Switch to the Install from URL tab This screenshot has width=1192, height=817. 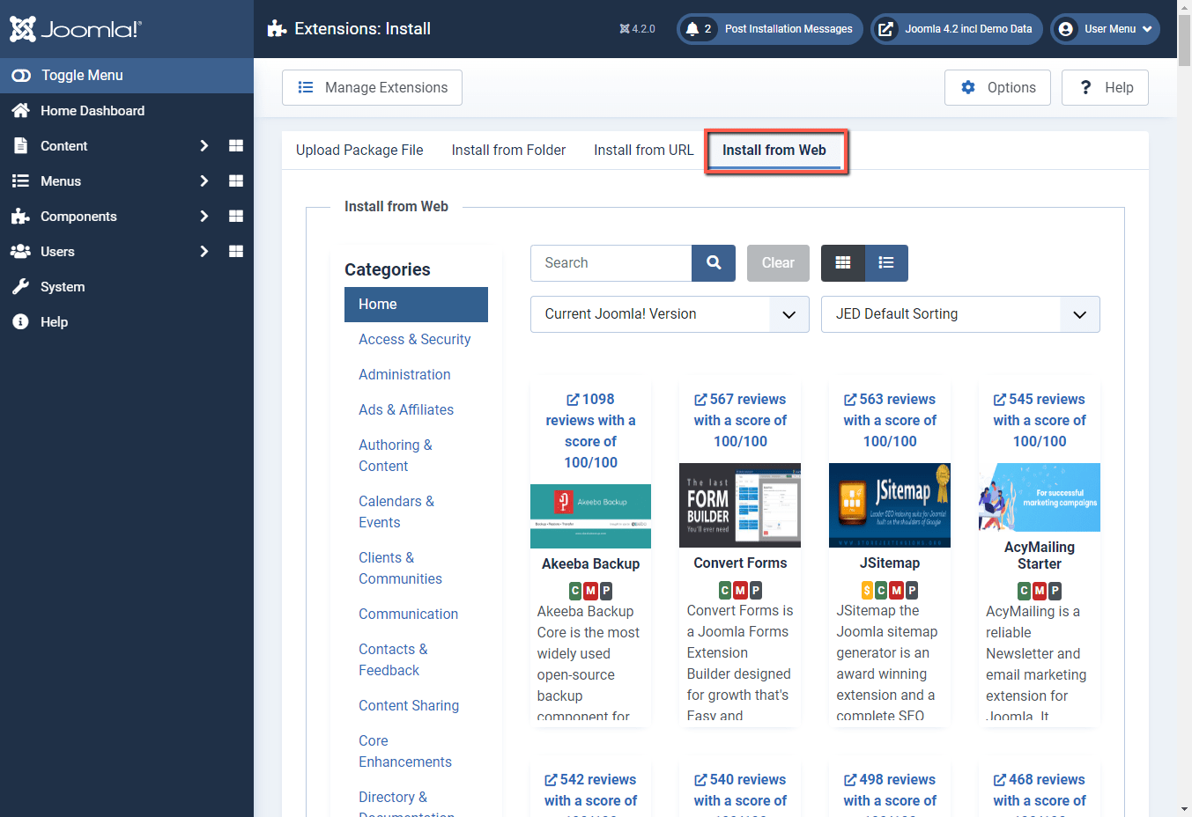point(643,150)
